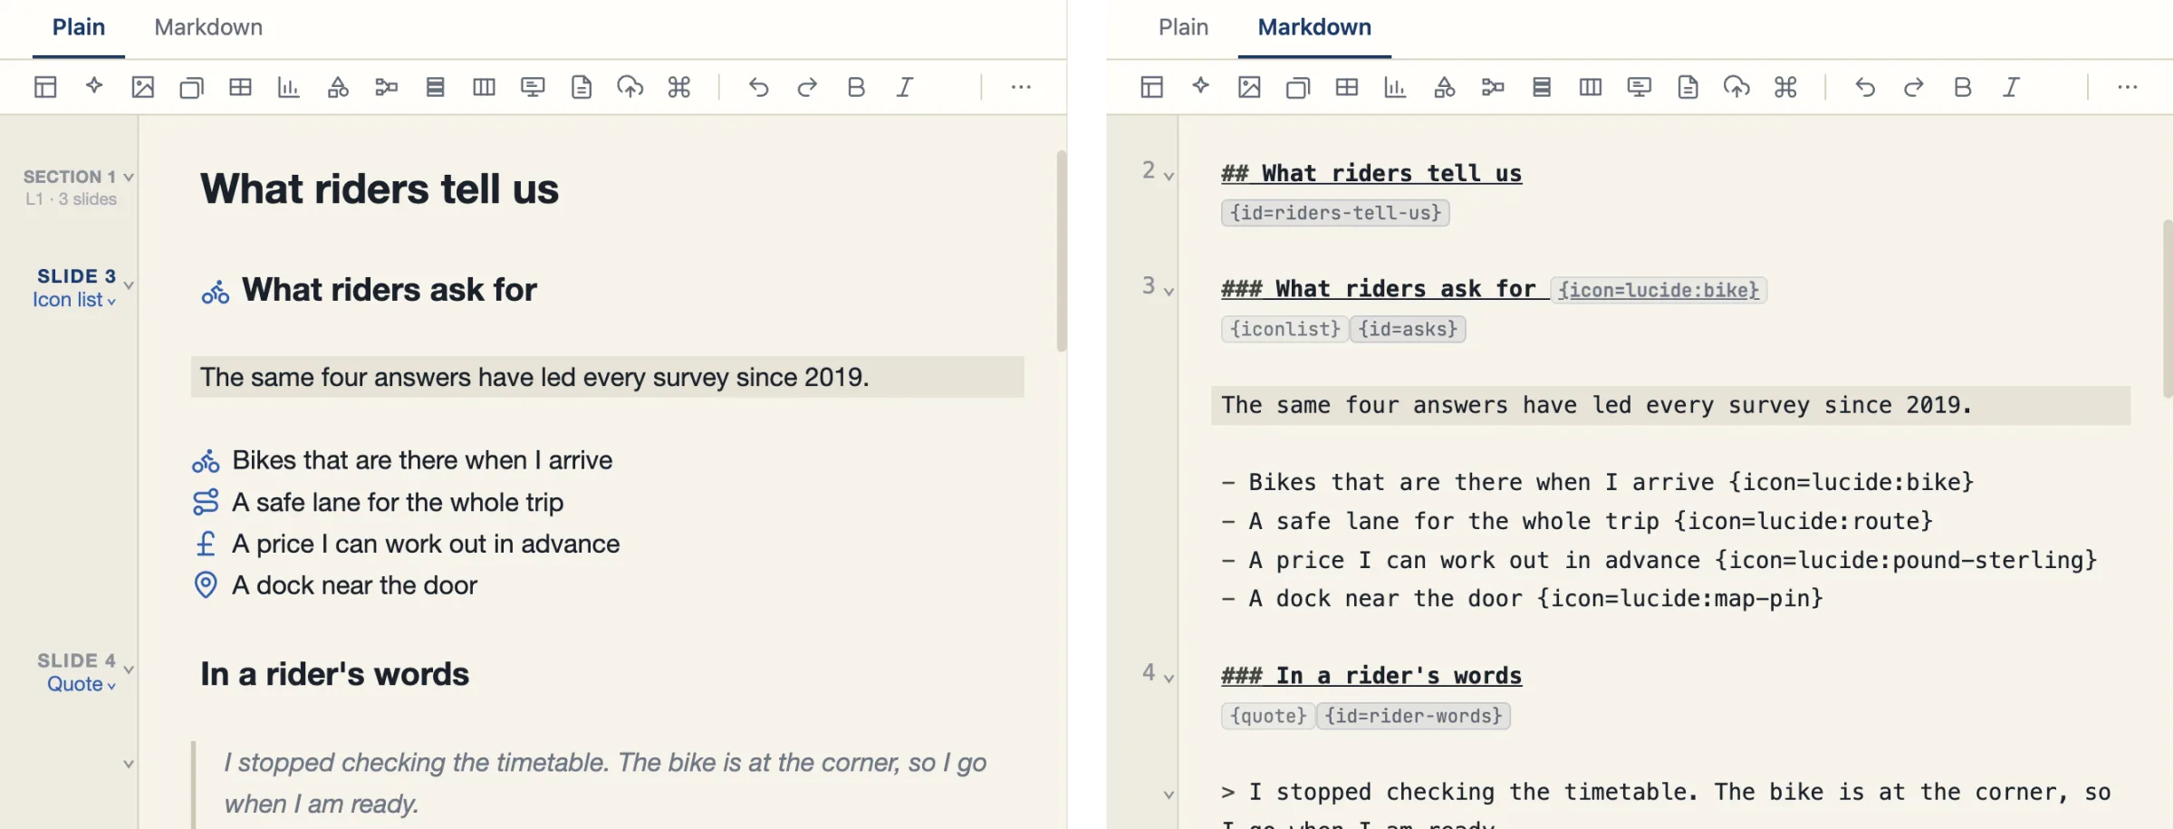Click the columns icon in right pane toolbar
Screen dimensions: 2174x829
[1591, 87]
